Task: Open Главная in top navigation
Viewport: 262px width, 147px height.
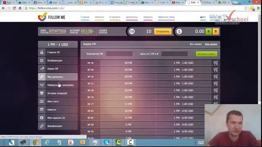Action: pyautogui.click(x=85, y=17)
